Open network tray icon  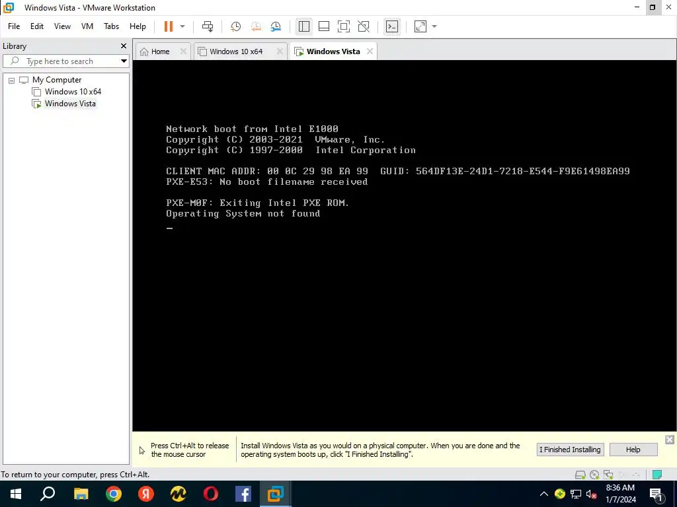tap(576, 494)
